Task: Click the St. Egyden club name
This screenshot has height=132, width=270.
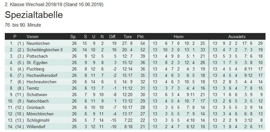Action: coord(37,62)
